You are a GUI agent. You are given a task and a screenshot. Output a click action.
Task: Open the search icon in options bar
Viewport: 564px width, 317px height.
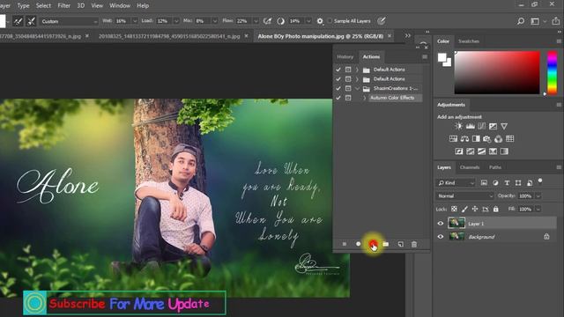pyautogui.click(x=521, y=21)
